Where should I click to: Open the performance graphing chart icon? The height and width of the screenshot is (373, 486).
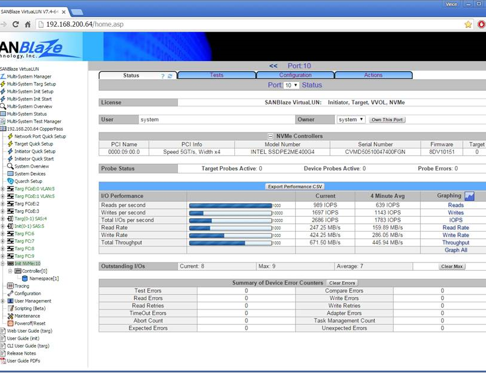pos(469,196)
